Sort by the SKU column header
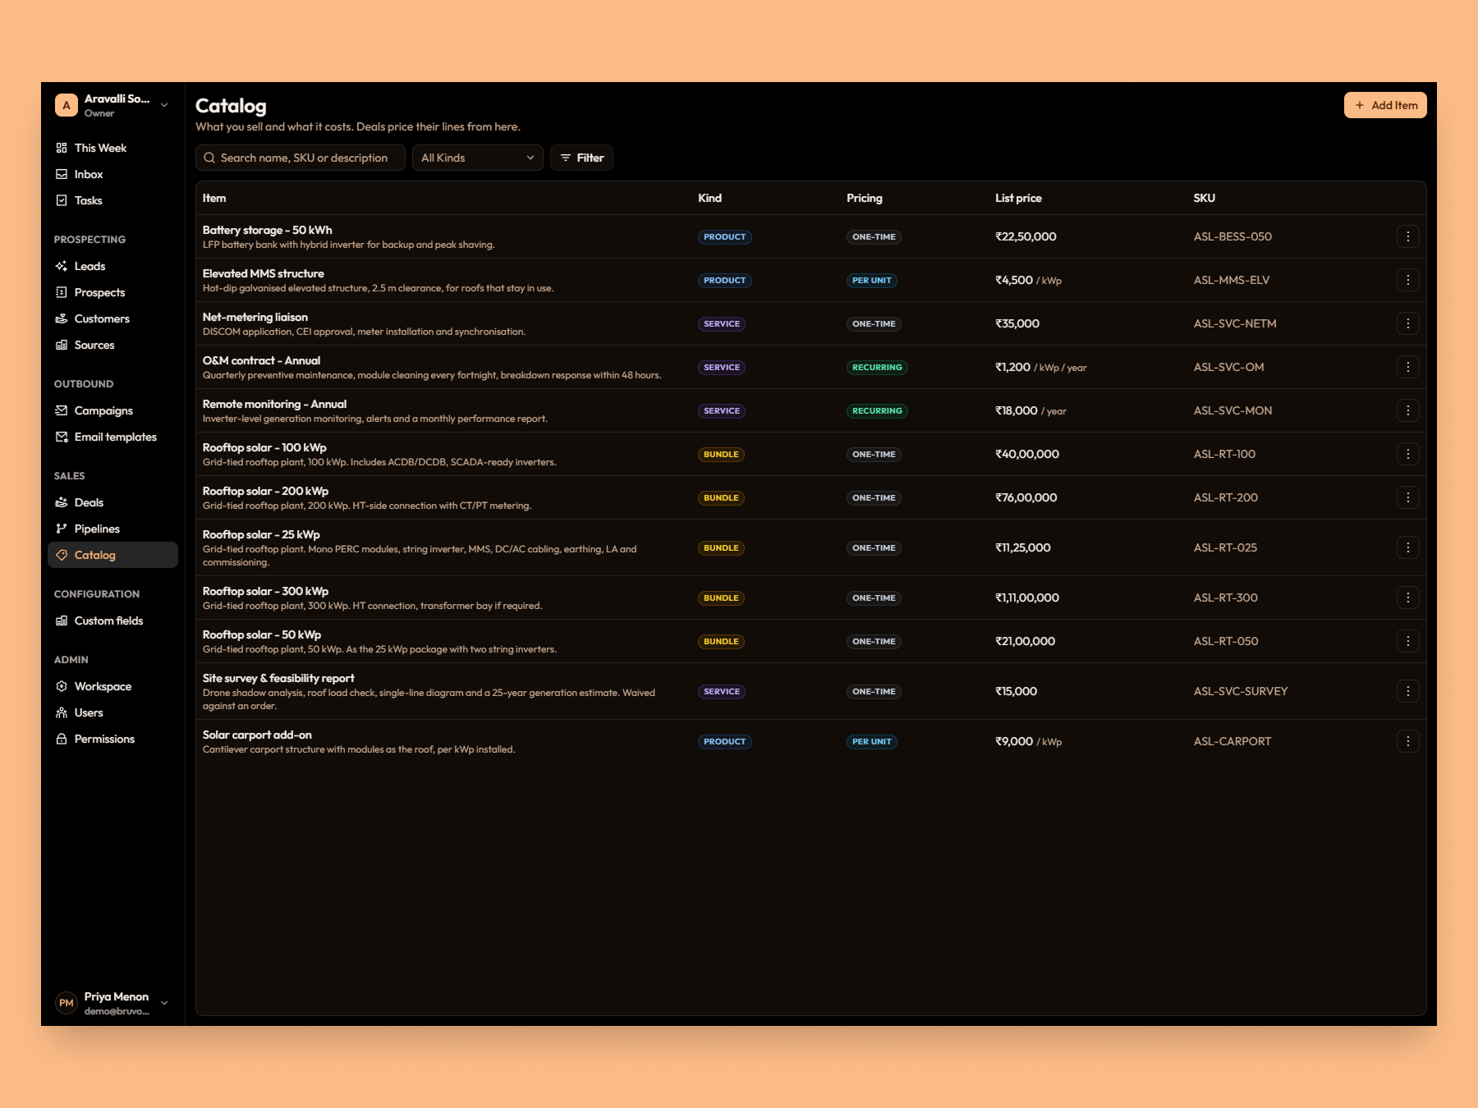This screenshot has width=1478, height=1108. pyautogui.click(x=1204, y=198)
